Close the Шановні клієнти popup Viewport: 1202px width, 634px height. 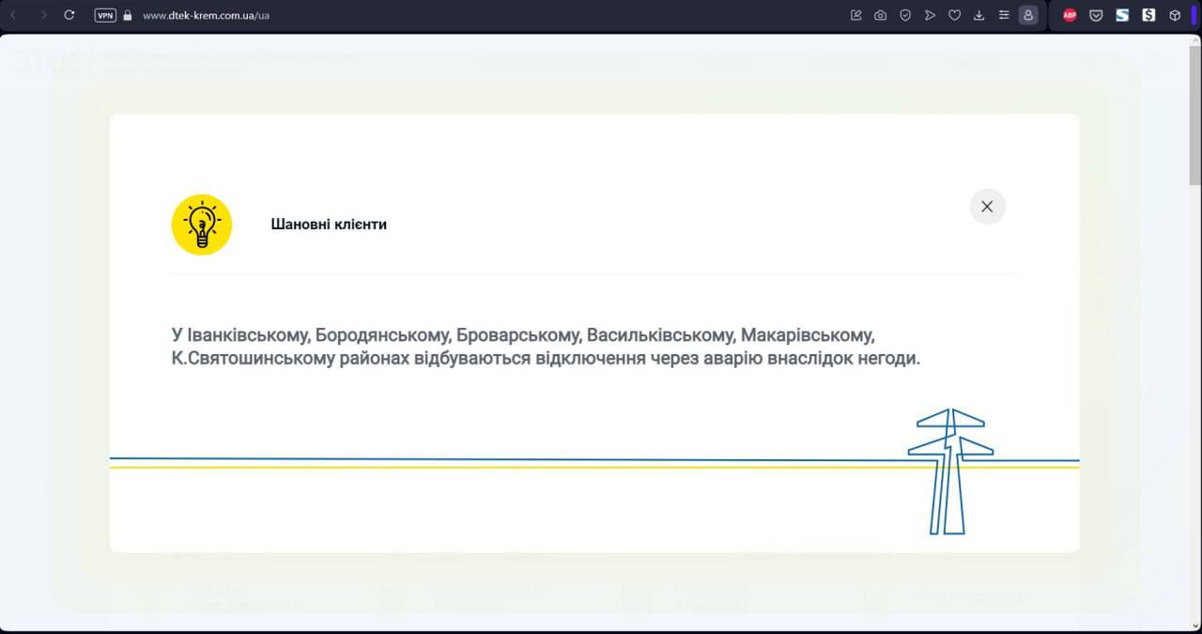[x=987, y=207]
